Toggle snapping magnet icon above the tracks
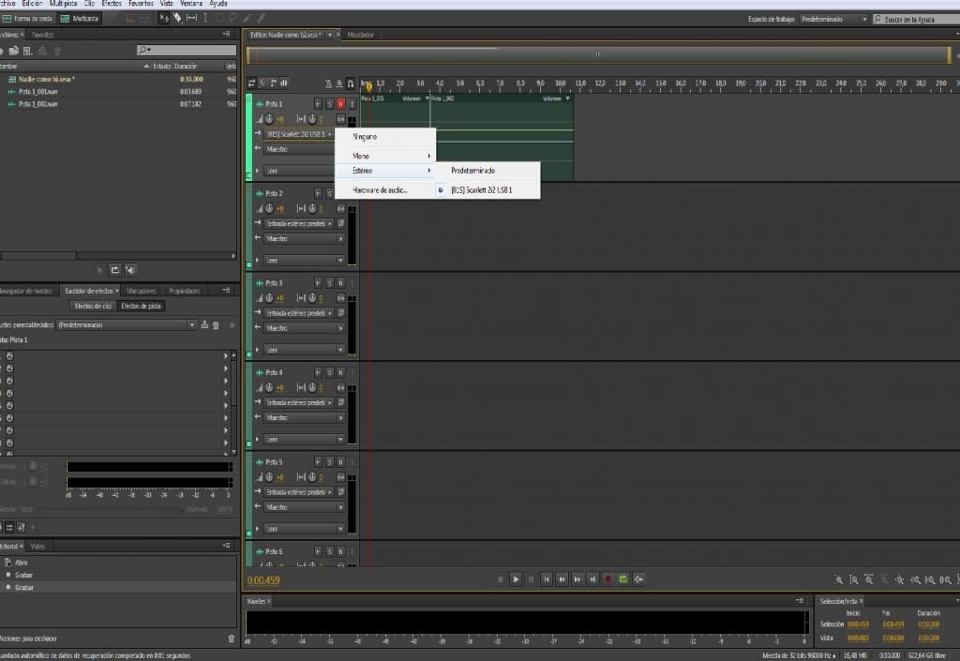Viewport: 960px width, 661px height. click(x=351, y=83)
